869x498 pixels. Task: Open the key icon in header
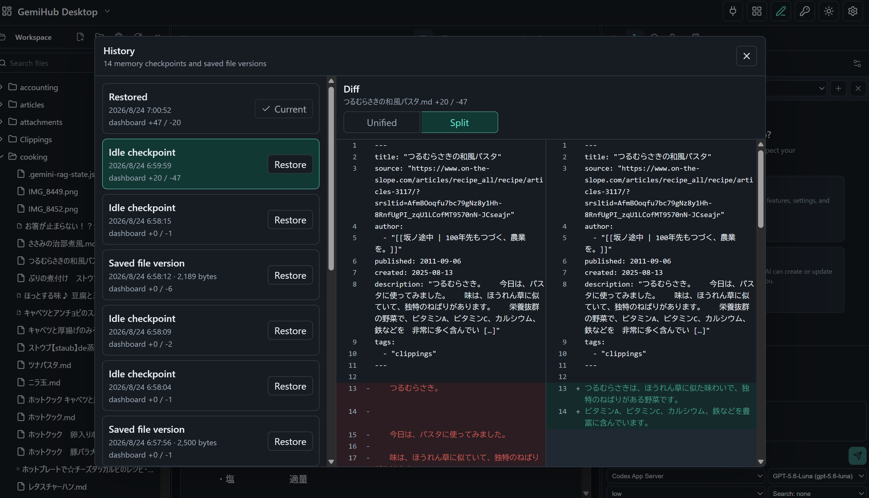[x=805, y=11]
